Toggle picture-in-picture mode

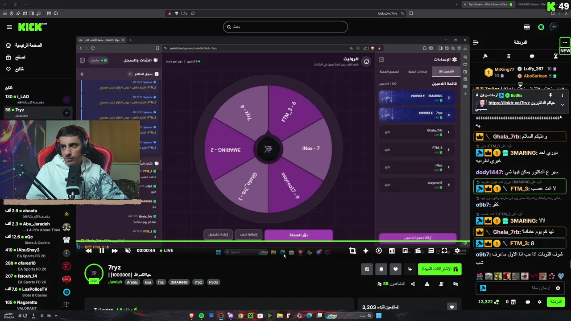click(x=405, y=251)
